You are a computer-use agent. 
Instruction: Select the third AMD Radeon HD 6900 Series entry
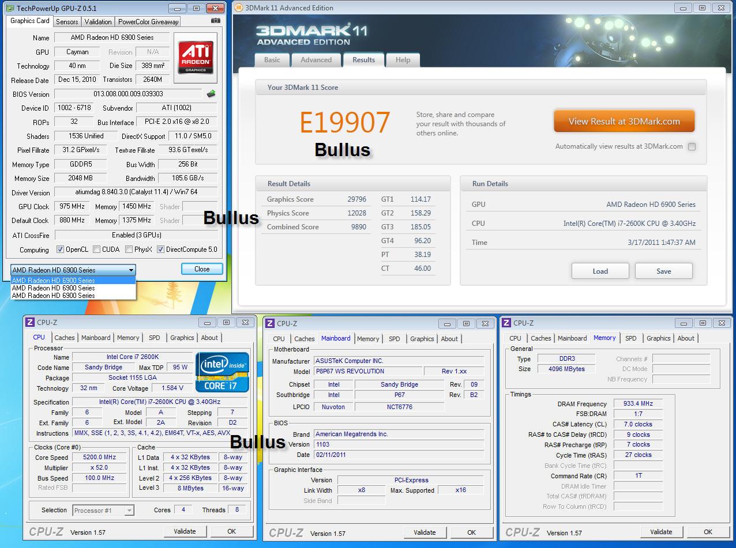click(73, 295)
